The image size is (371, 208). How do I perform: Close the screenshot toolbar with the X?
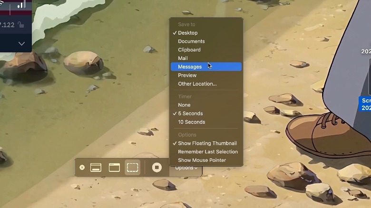coord(82,168)
